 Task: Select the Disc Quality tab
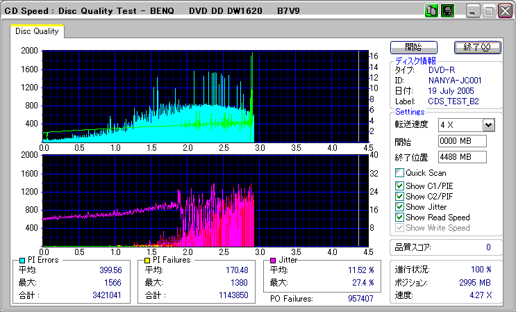tap(37, 31)
